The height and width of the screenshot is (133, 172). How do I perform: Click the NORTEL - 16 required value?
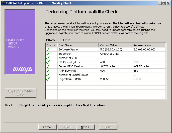click(x=141, y=66)
